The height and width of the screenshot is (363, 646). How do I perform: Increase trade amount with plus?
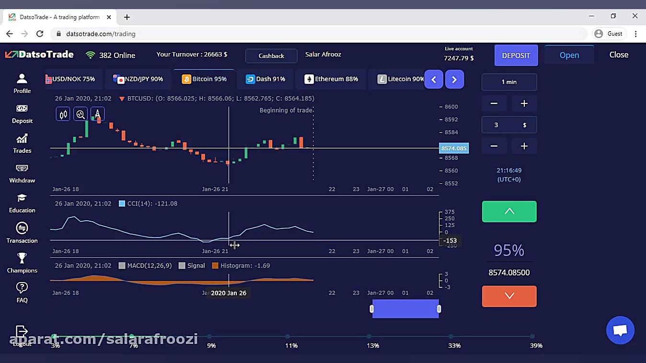pos(524,146)
